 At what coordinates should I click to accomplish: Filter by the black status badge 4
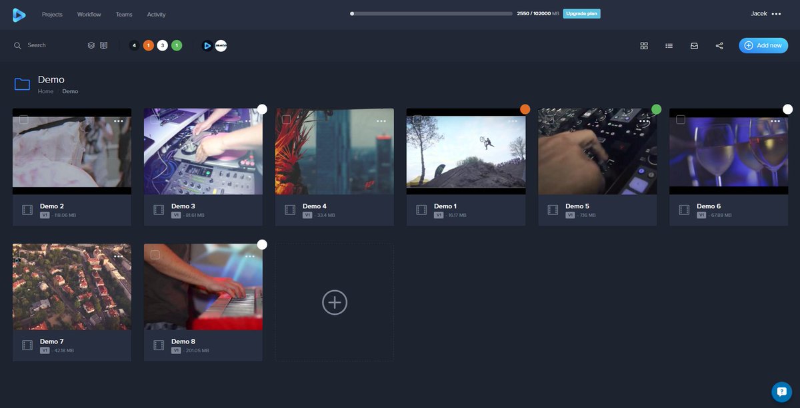[134, 46]
